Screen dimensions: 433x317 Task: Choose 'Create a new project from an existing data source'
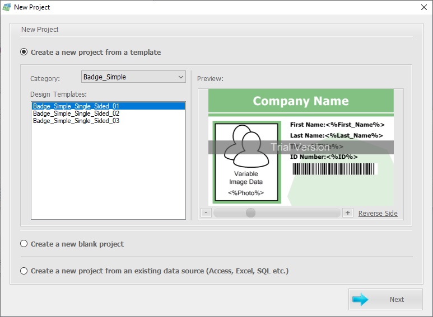point(24,271)
